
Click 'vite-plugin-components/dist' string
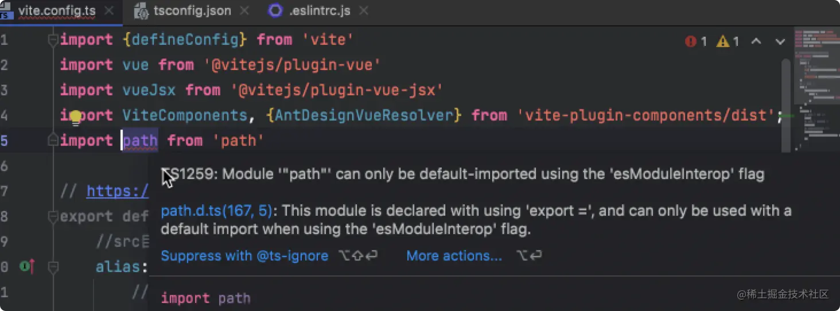(646, 115)
